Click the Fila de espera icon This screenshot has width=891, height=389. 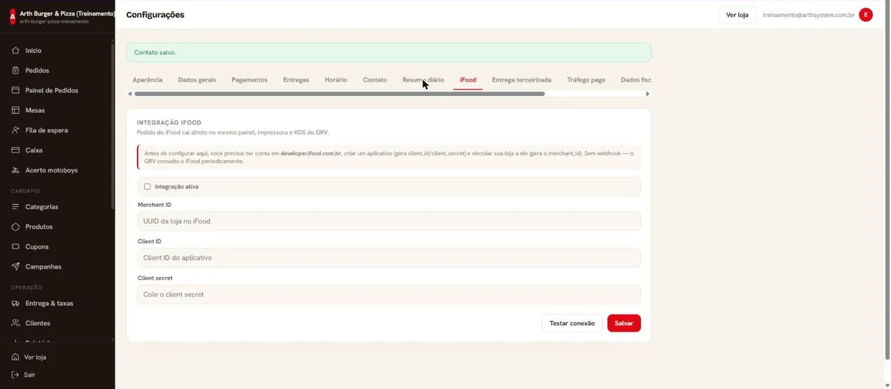pyautogui.click(x=15, y=130)
